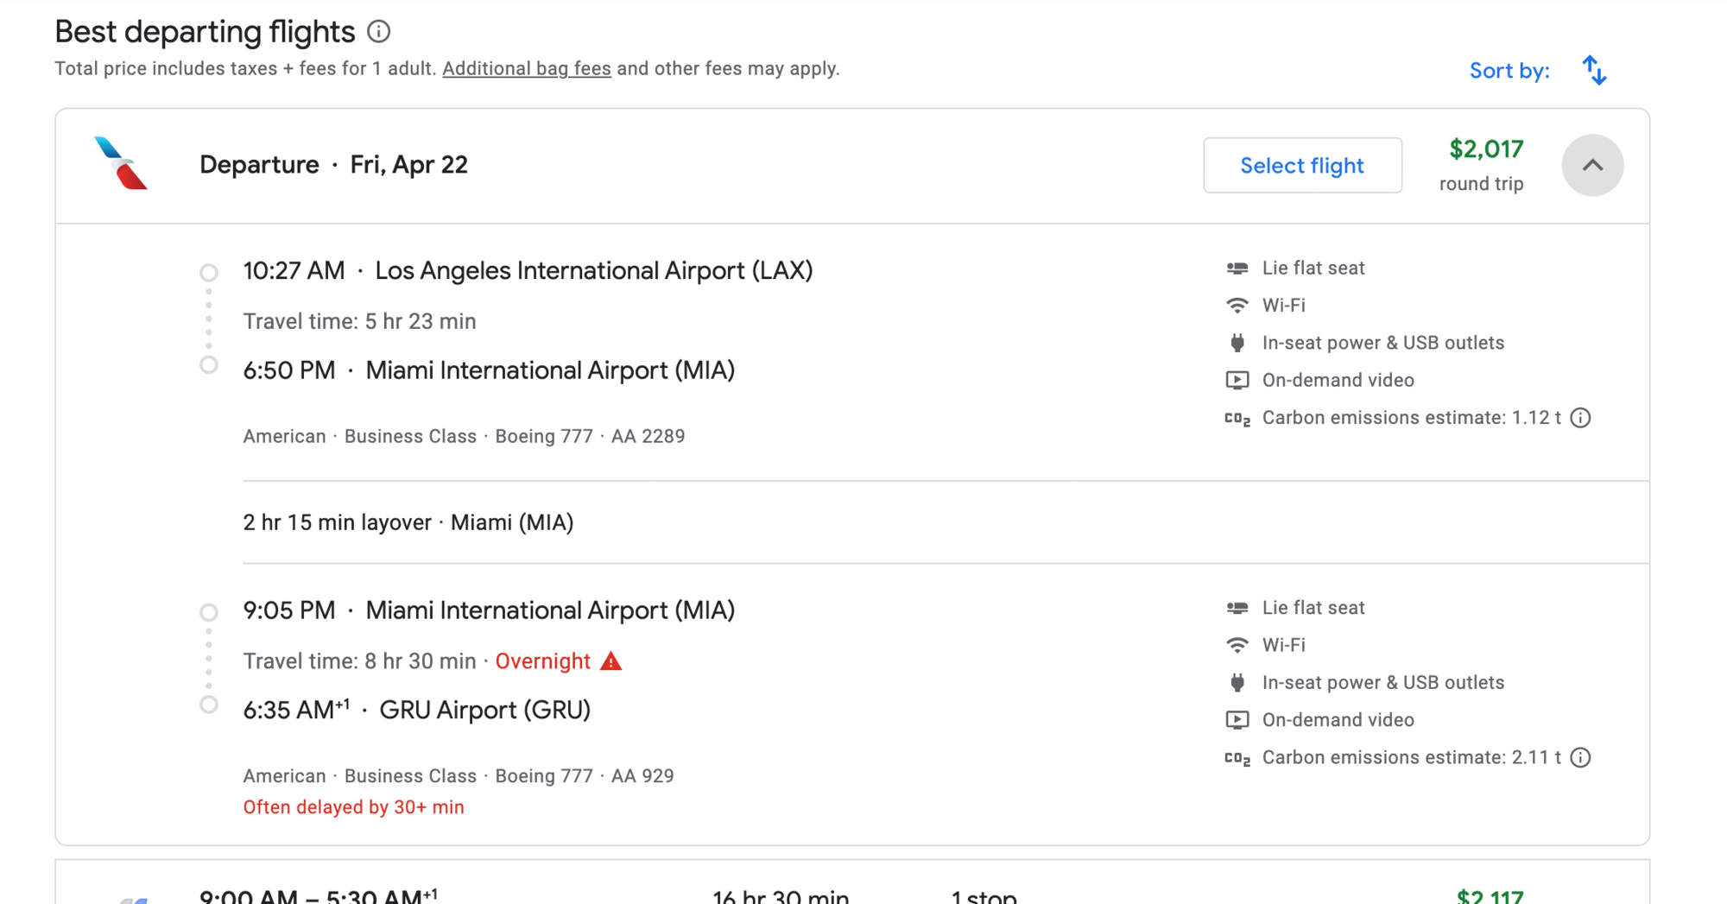Open info for 1.12 t carbon estimate
Image resolution: width=1727 pixels, height=904 pixels.
pyautogui.click(x=1580, y=418)
